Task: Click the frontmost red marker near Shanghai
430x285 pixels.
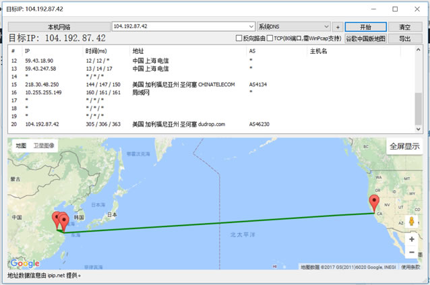Action: 64,222
